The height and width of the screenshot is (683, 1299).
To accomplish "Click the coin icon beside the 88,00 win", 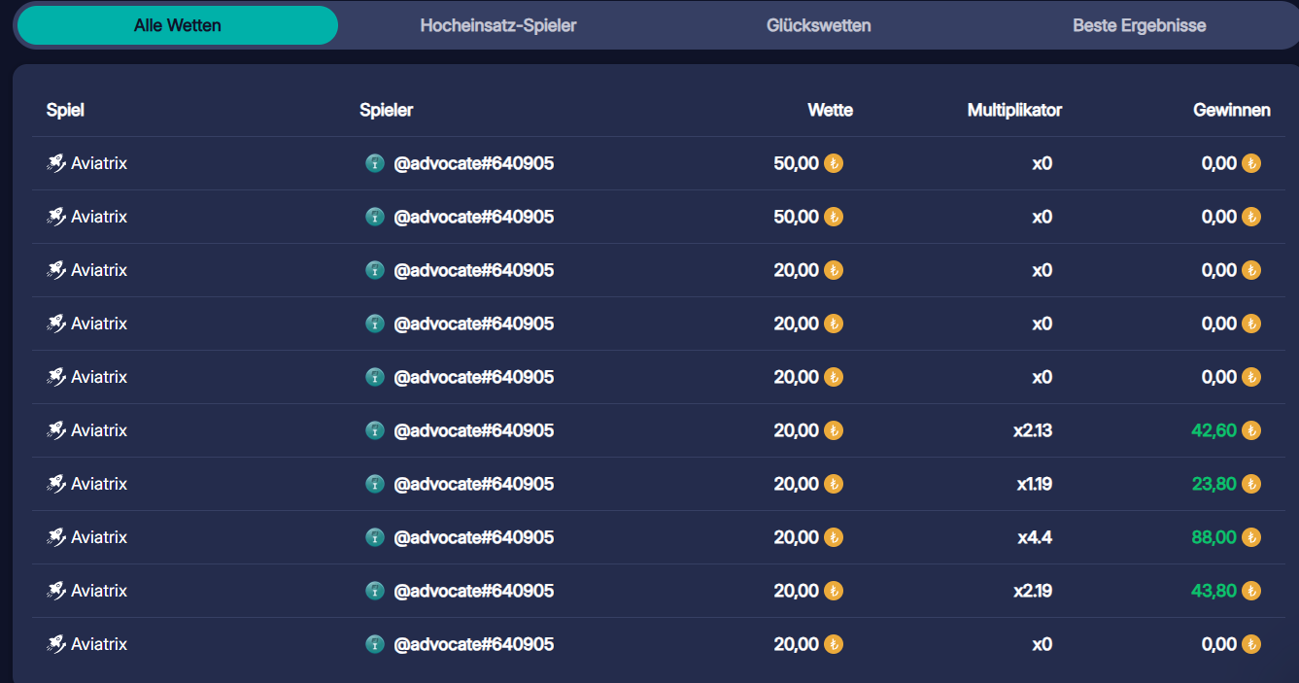I will (1251, 537).
